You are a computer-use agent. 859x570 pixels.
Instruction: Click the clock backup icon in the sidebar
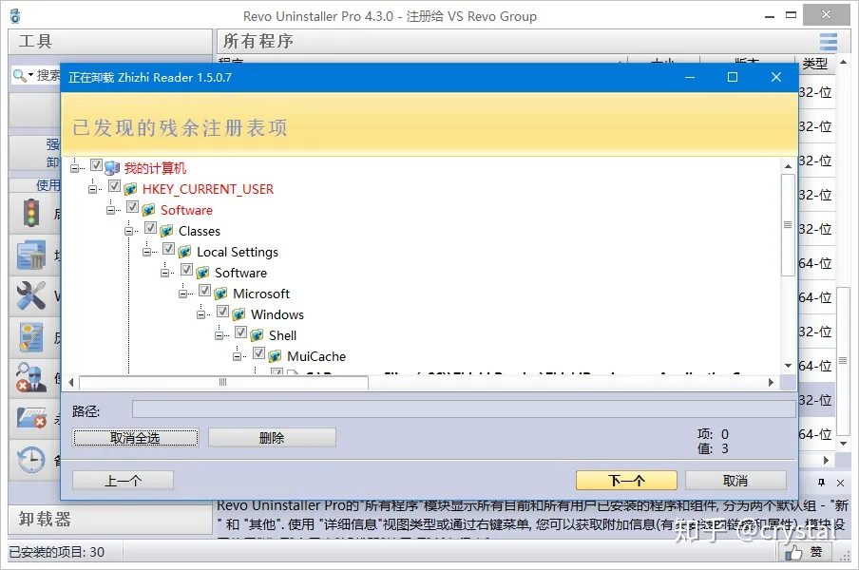point(31,460)
